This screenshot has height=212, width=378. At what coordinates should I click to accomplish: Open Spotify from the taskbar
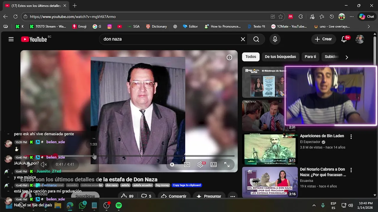(119, 205)
